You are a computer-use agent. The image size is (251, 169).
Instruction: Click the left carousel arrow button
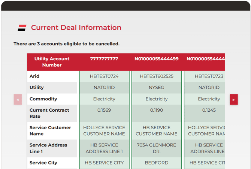click(x=18, y=100)
